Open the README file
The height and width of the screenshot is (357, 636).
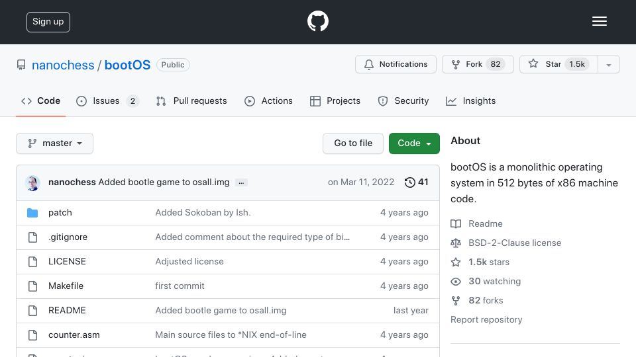(67, 311)
